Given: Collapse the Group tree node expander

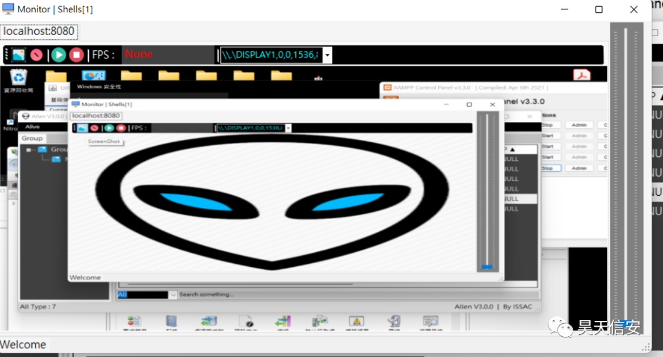Looking at the screenshot, I should [x=28, y=150].
